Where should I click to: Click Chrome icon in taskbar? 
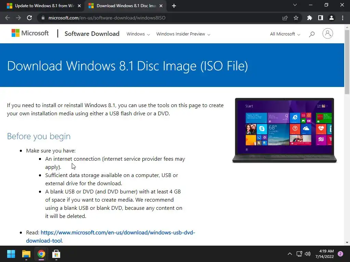(x=41, y=254)
